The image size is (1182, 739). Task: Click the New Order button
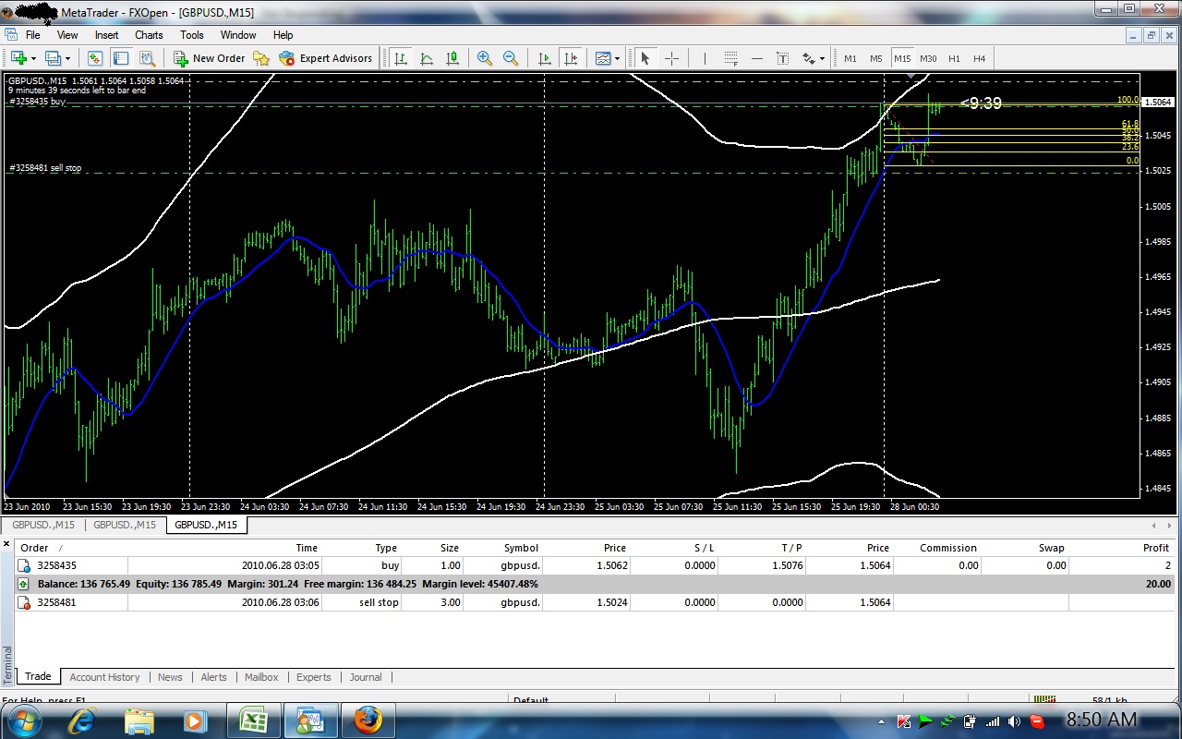tap(210, 58)
